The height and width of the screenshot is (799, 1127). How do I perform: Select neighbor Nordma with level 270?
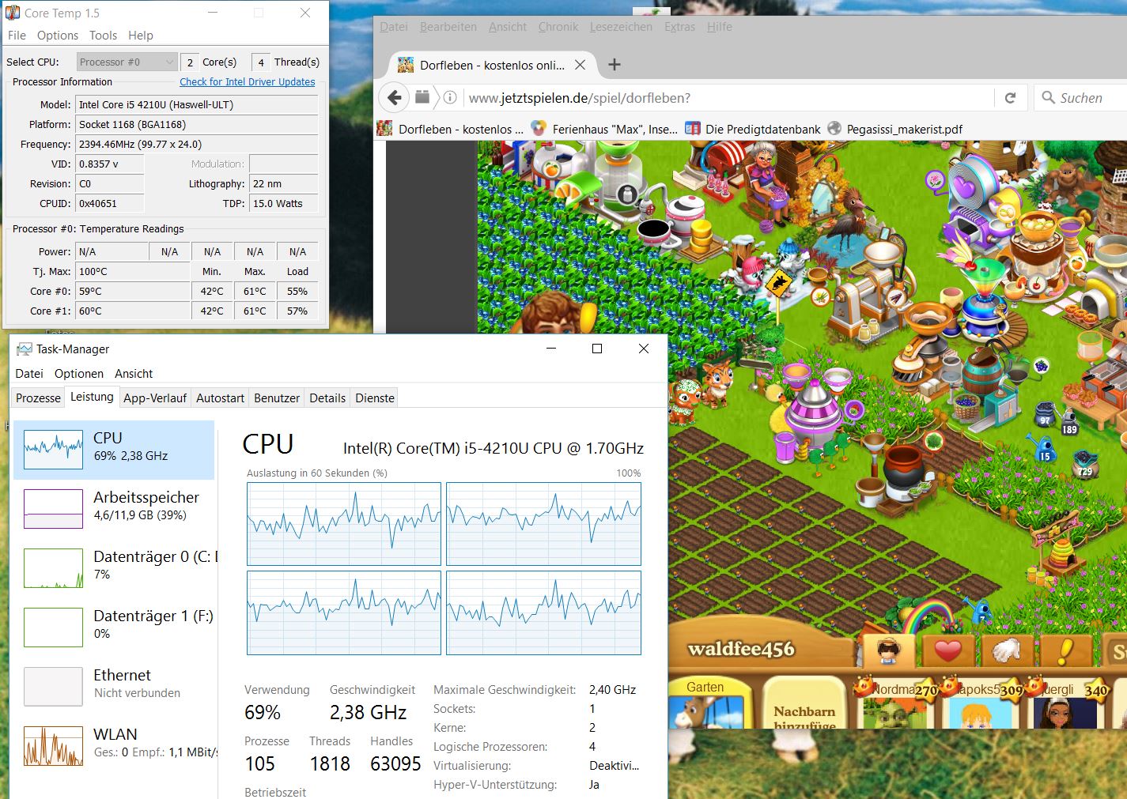[895, 702]
